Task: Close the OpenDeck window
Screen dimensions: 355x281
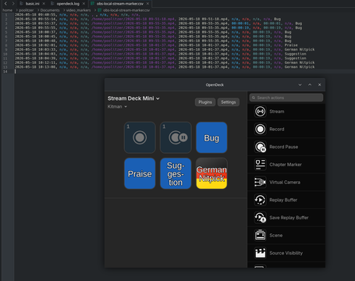Action: coord(320,85)
